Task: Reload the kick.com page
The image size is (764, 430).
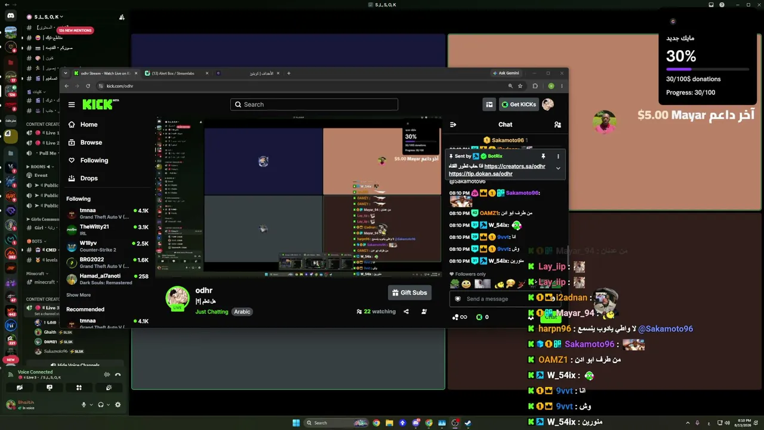Action: (x=88, y=86)
